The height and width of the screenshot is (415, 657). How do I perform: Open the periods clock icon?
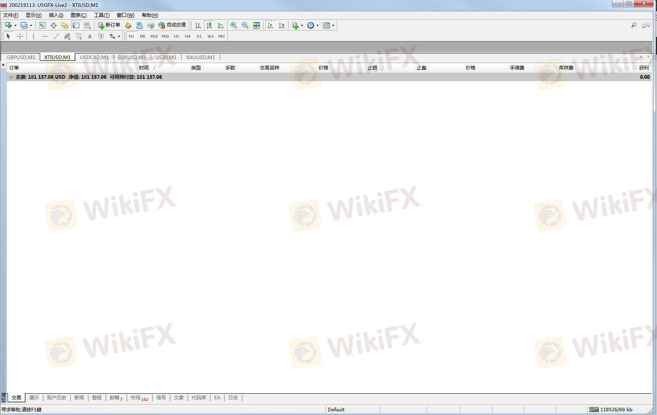(x=311, y=25)
